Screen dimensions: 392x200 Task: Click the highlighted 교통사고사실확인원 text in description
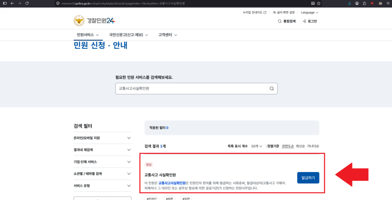172,183
